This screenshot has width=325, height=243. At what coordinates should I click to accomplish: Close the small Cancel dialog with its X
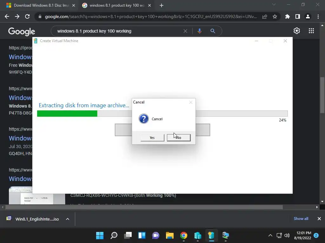[x=191, y=102]
